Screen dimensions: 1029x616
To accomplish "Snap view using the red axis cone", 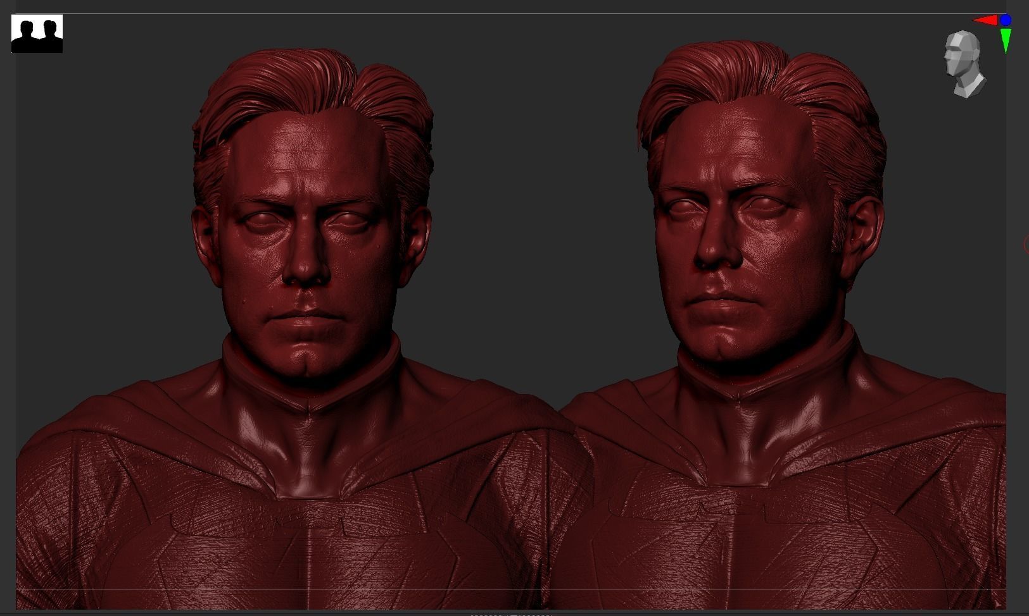I will [985, 20].
